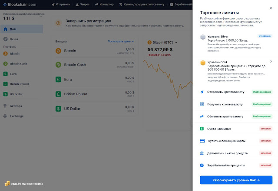The height and width of the screenshot is (191, 278).
Task: Click the credit card icon beside Купить с помощью карты
Action: click(x=202, y=141)
